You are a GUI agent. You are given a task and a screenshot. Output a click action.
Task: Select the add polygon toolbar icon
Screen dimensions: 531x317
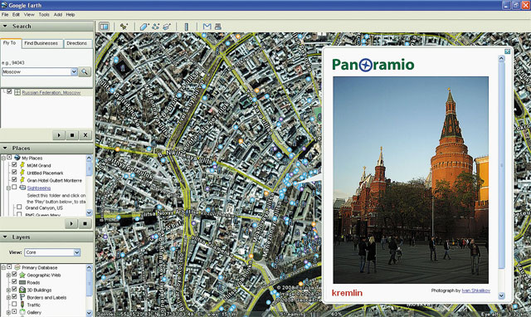144,27
